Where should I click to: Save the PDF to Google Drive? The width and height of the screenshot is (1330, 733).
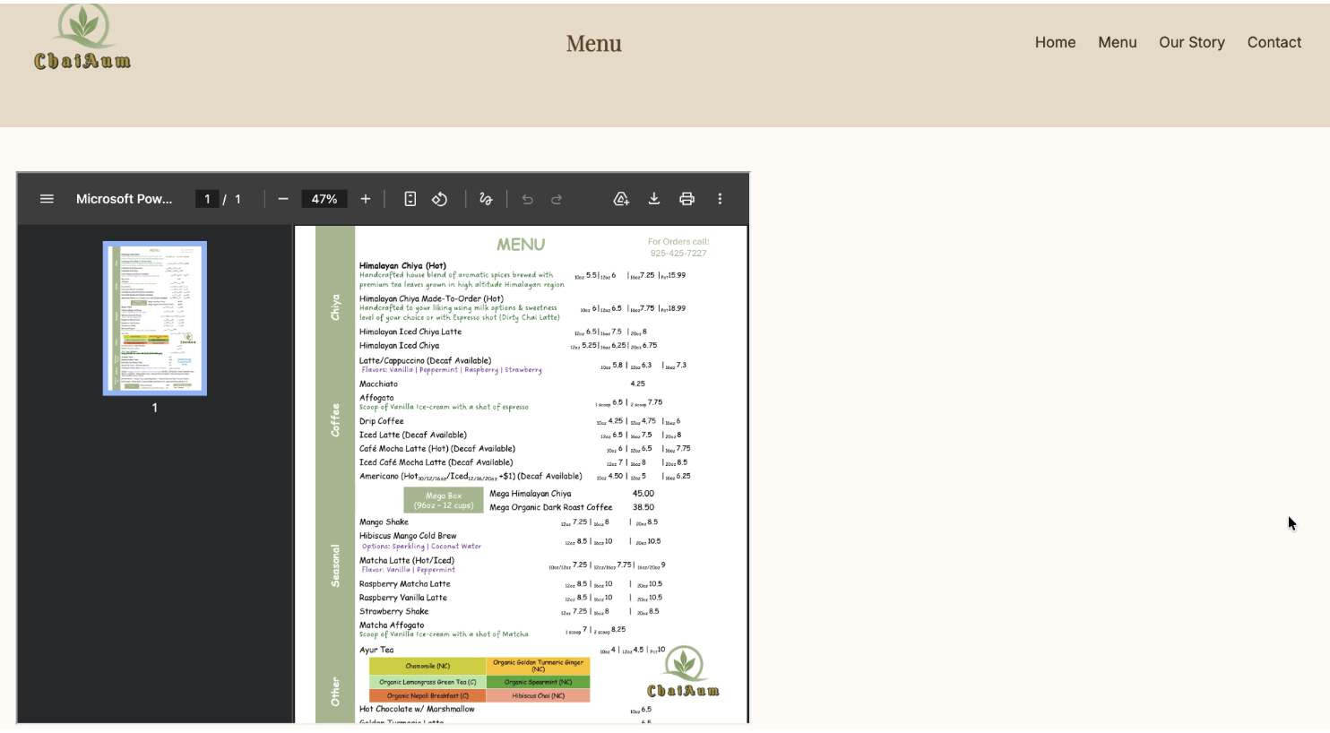(621, 199)
